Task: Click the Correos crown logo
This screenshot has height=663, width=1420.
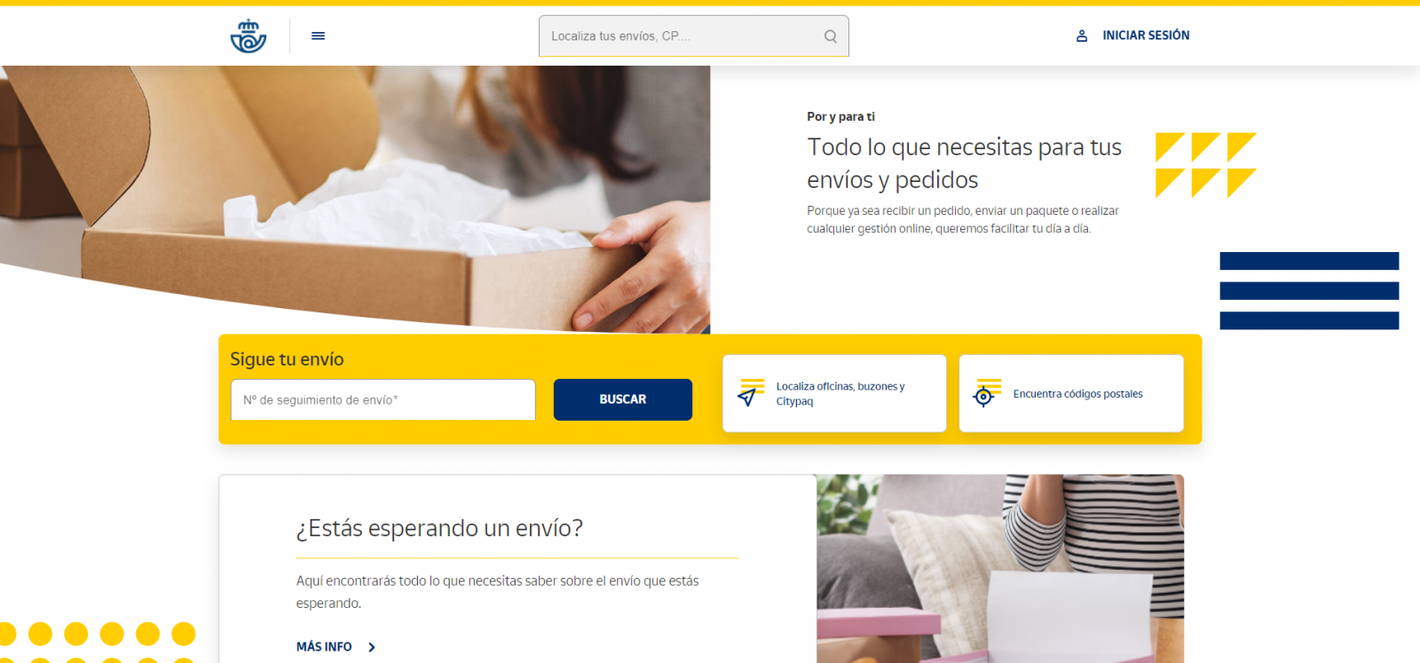Action: pyautogui.click(x=248, y=36)
